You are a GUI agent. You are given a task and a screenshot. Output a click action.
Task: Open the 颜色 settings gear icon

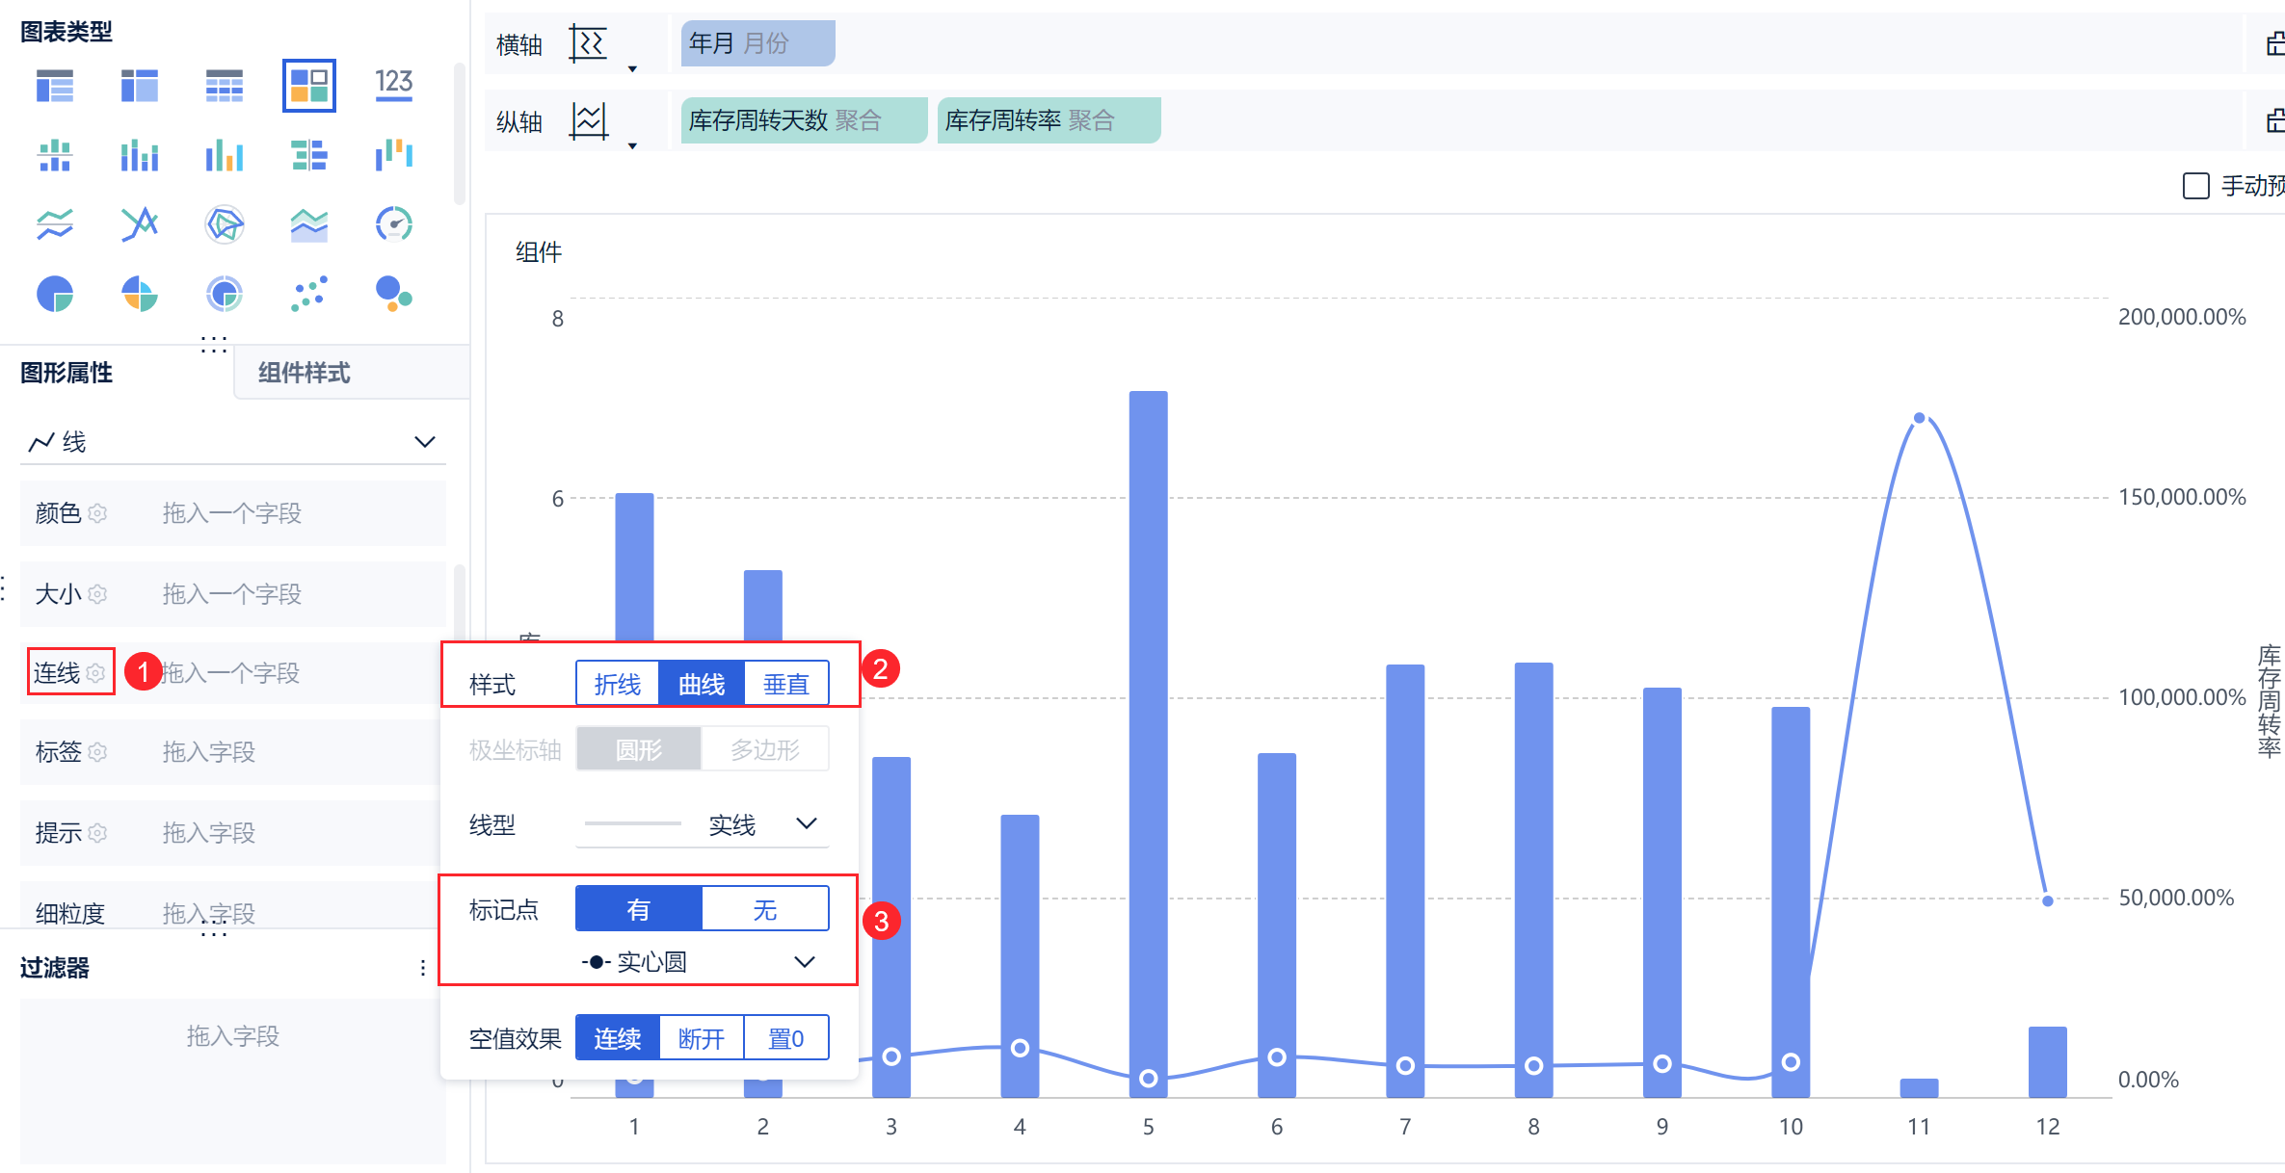[97, 513]
